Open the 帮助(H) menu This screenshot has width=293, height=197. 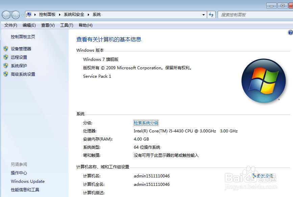(x=86, y=25)
